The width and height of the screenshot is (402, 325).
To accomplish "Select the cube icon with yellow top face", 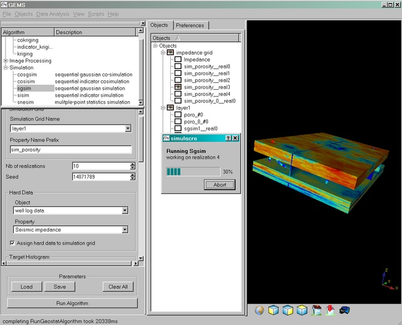I will 302,310.
